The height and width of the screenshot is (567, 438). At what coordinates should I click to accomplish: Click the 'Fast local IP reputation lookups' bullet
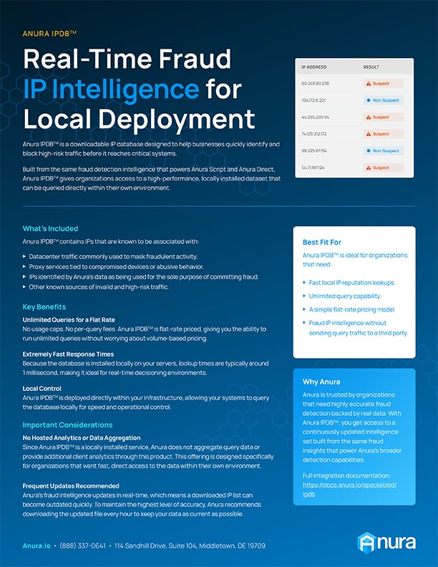pos(349,282)
